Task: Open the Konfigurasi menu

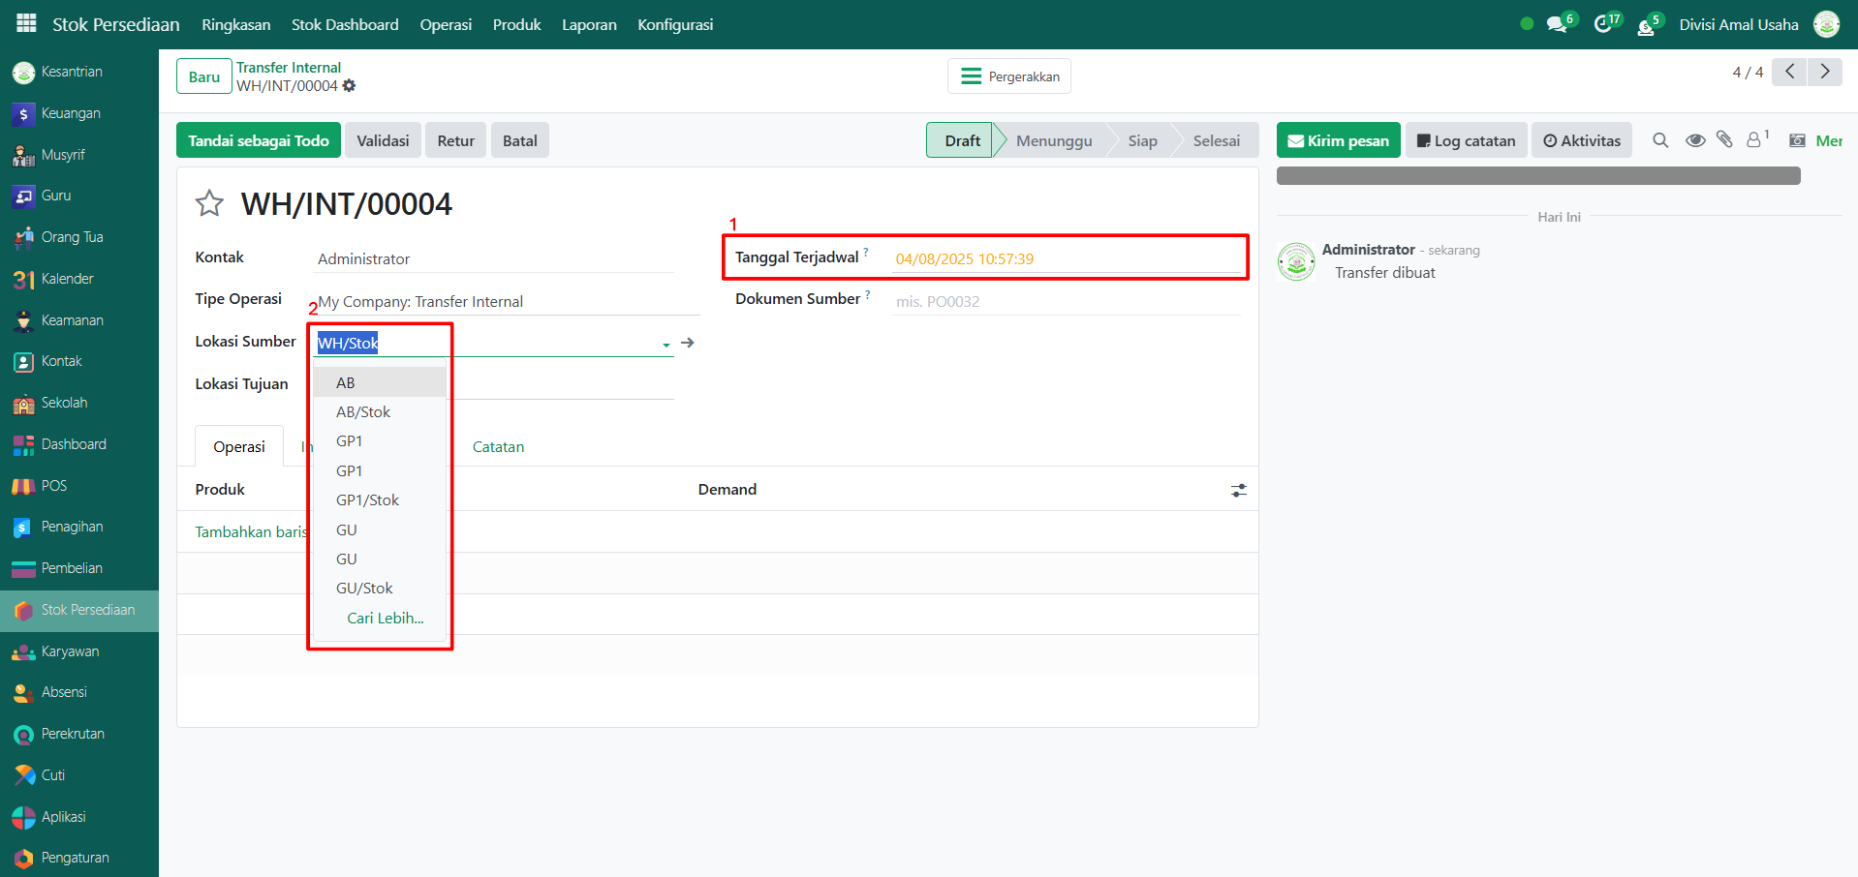Action: click(674, 24)
